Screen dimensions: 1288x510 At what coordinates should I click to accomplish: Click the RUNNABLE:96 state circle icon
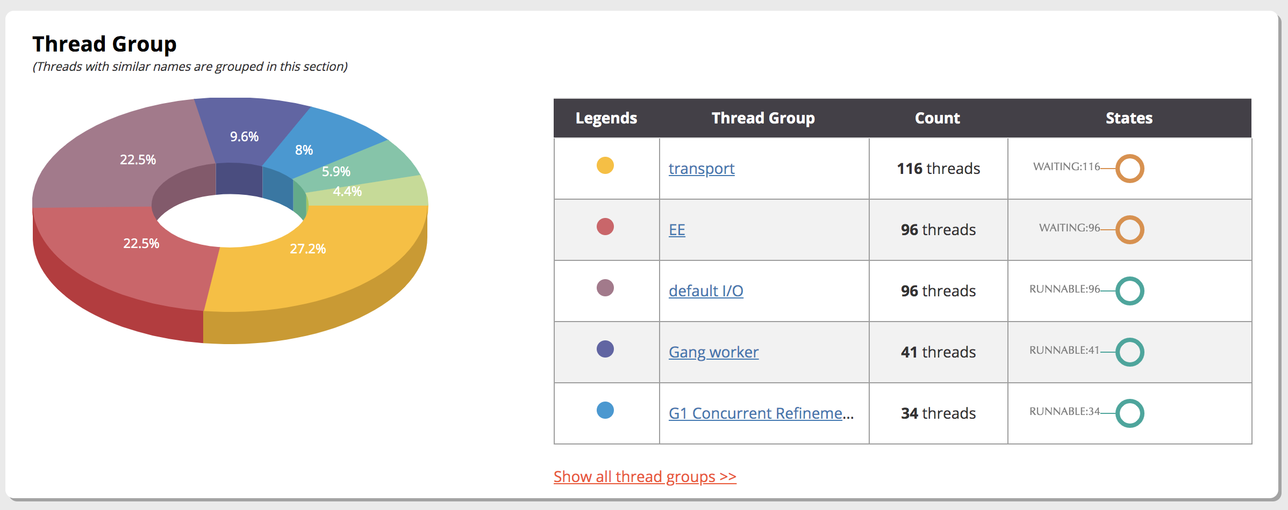[1129, 291]
